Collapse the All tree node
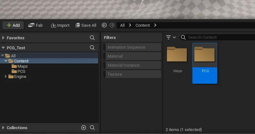 click(x=3, y=56)
